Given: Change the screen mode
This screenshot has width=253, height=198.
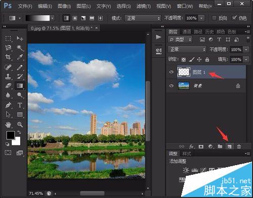Looking at the screenshot, I should tap(20, 153).
